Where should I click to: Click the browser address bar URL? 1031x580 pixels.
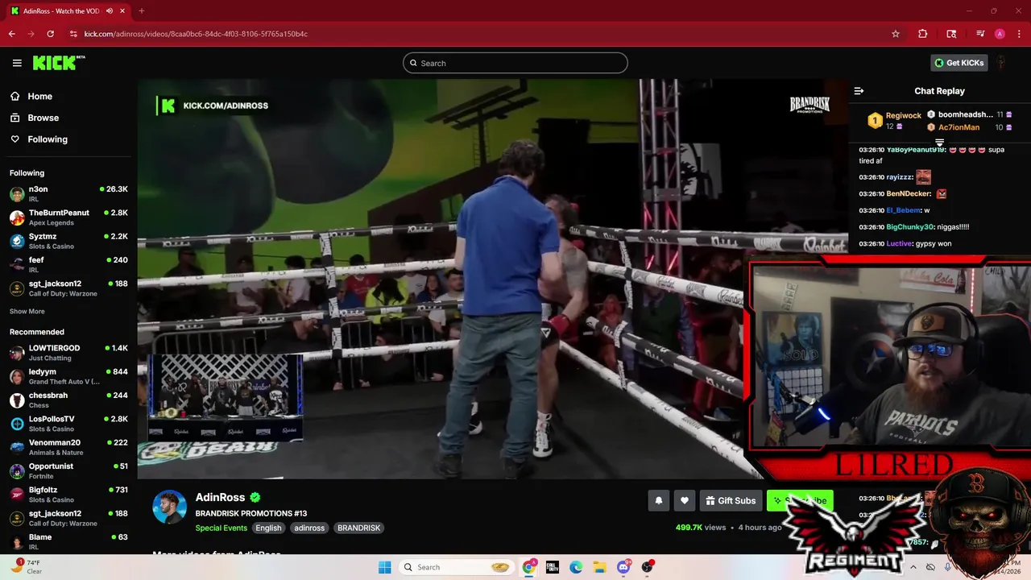(196, 34)
